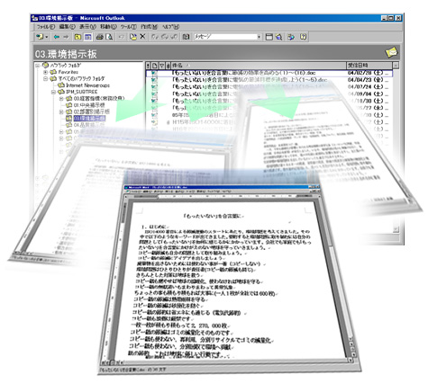Click the Print Preview icon
Screen dimensions: 428x392
coord(110,37)
